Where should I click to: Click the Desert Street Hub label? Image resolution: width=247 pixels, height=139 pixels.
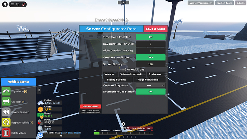[112, 20]
